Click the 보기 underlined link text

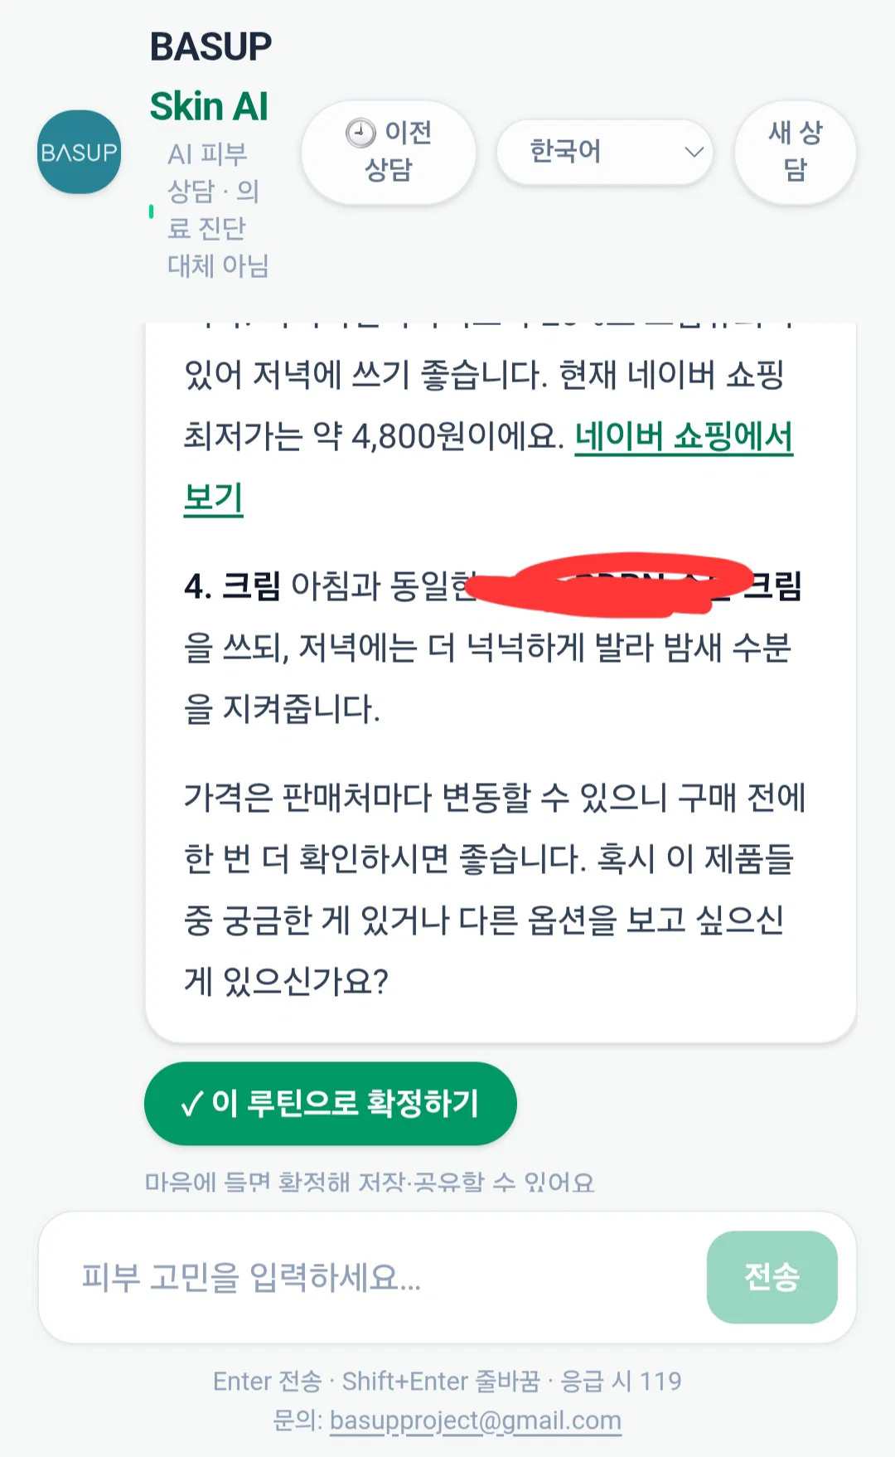pos(213,498)
